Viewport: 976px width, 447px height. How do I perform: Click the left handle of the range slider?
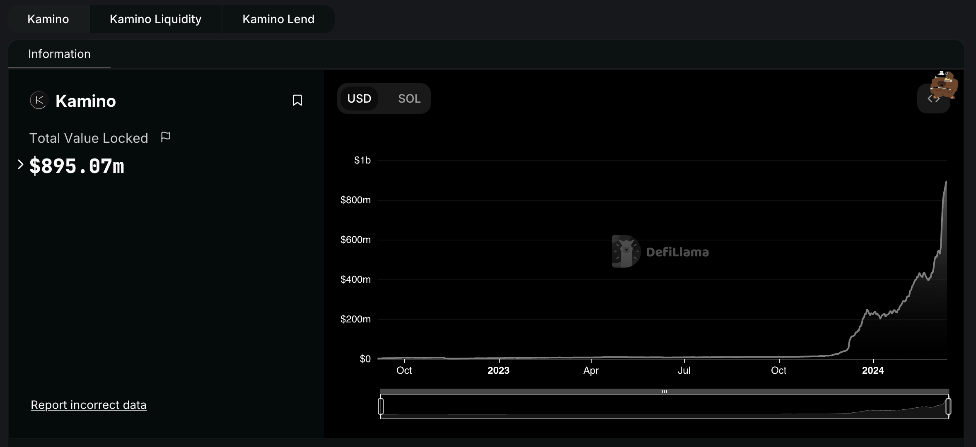381,406
